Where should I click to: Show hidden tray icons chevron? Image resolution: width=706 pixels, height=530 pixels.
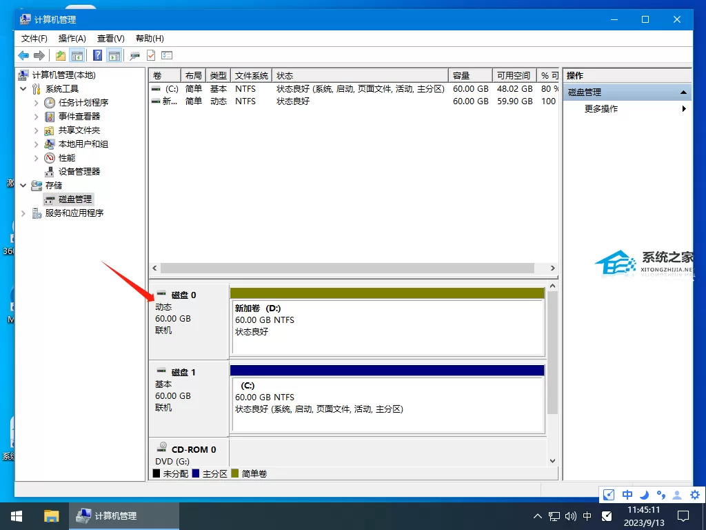(537, 516)
